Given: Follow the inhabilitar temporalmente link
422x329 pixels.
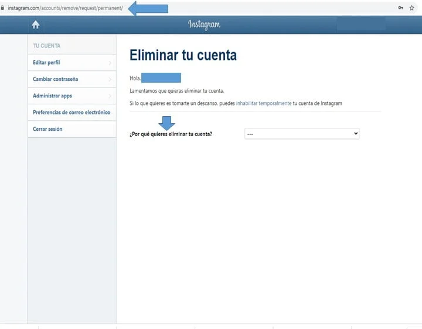Looking at the screenshot, I should 264,103.
